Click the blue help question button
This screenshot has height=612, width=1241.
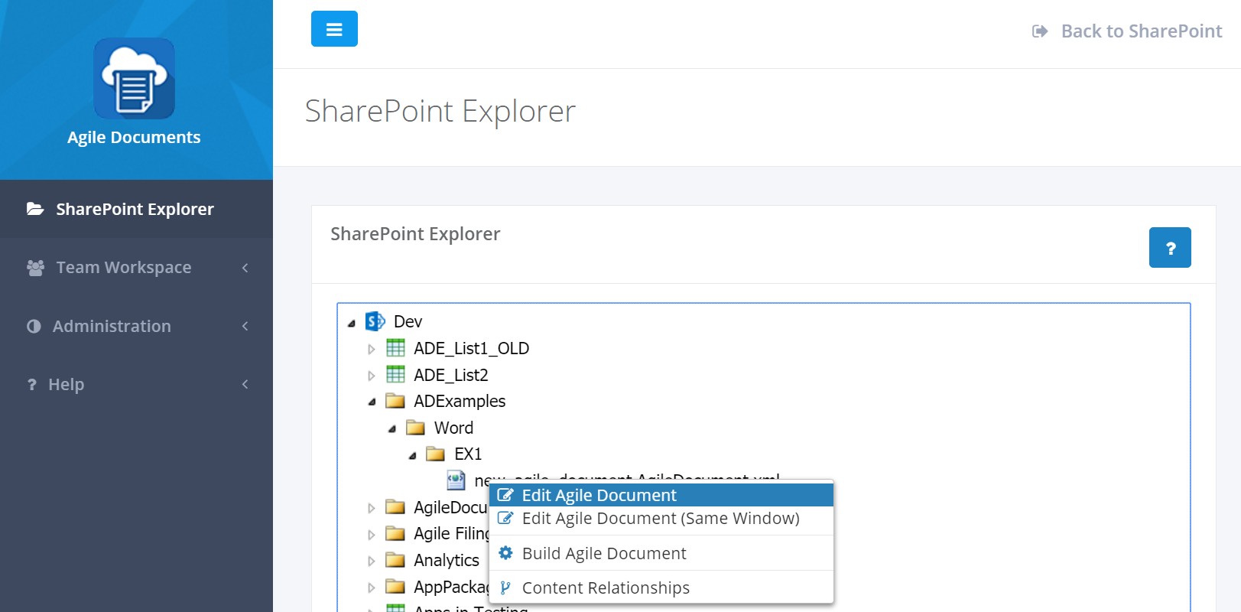click(1170, 247)
